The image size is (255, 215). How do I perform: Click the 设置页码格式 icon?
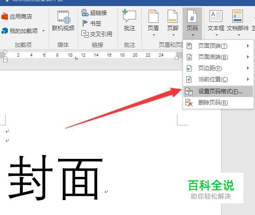pos(189,91)
